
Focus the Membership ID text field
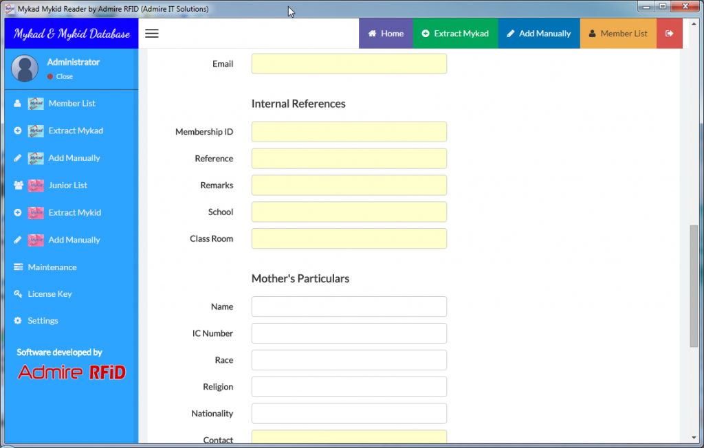[349, 132]
